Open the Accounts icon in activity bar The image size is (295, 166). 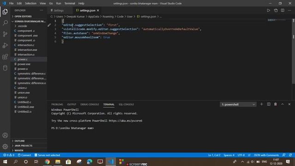tap(5, 135)
